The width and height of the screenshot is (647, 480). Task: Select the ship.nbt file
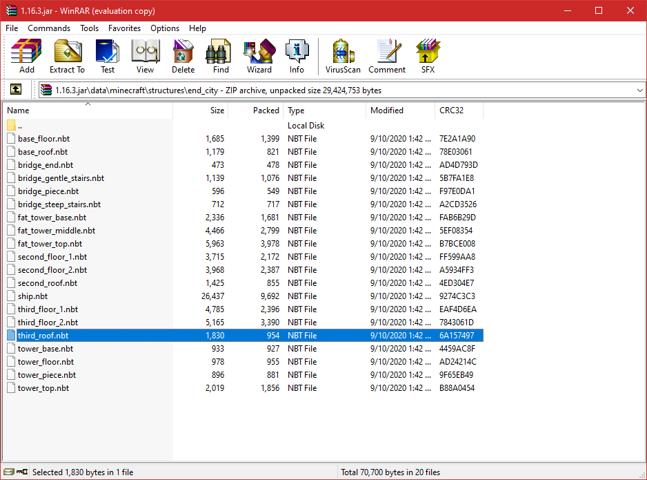(33, 296)
